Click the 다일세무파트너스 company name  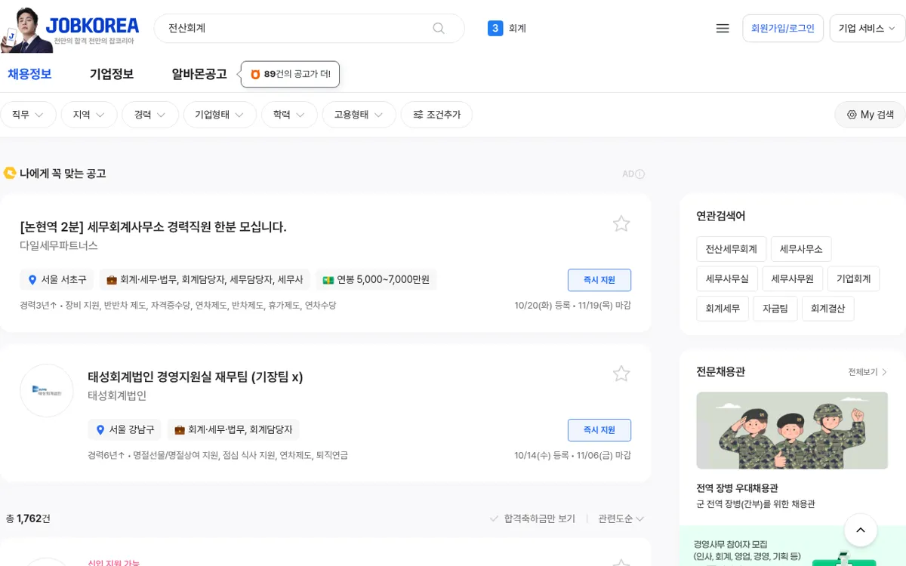point(59,246)
